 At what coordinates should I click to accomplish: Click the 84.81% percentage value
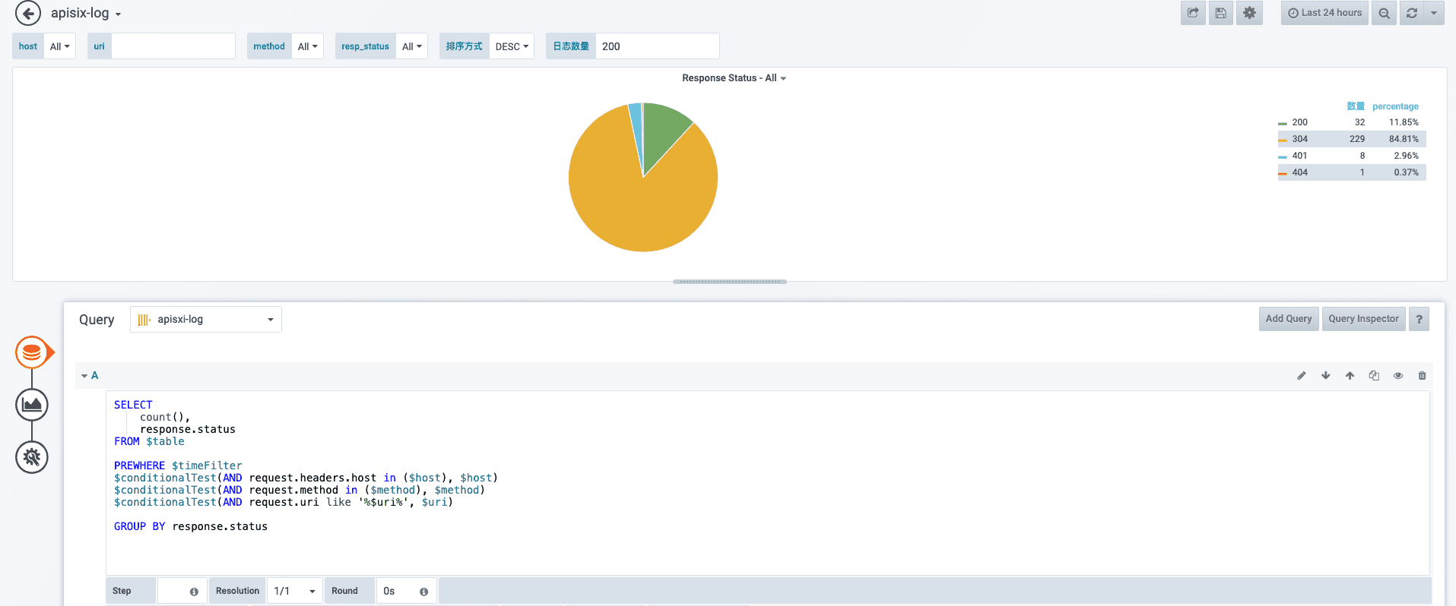[1404, 139]
